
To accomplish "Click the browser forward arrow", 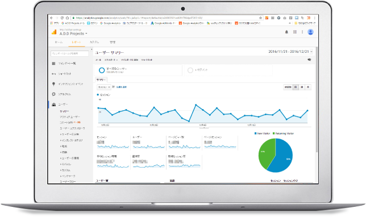I will [57, 18].
